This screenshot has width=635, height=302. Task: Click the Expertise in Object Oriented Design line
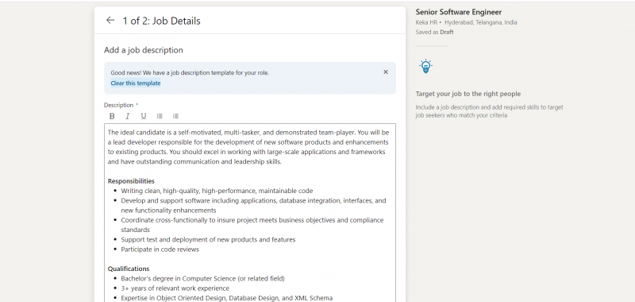tap(226, 298)
